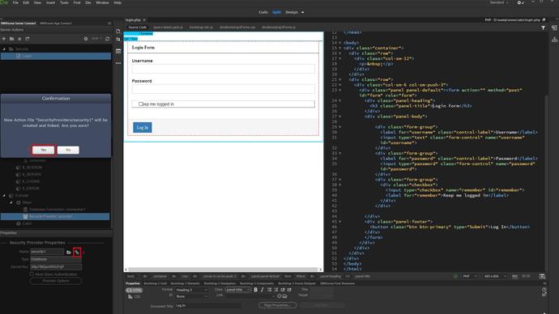Open the File menu
This screenshot has width=559, height=314.
15,2
